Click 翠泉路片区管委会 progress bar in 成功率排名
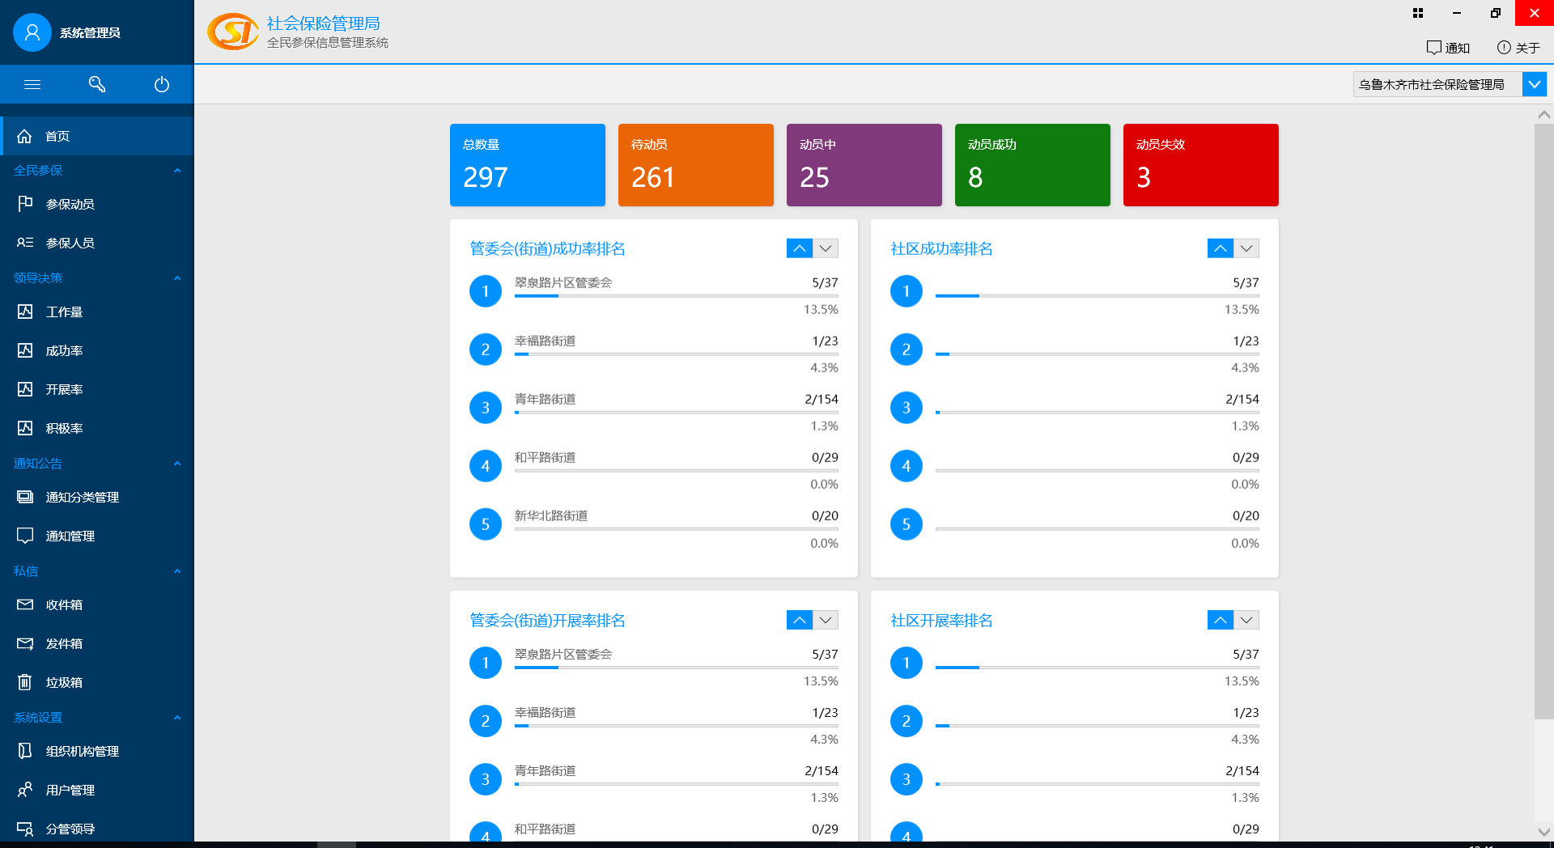 pyautogui.click(x=676, y=296)
